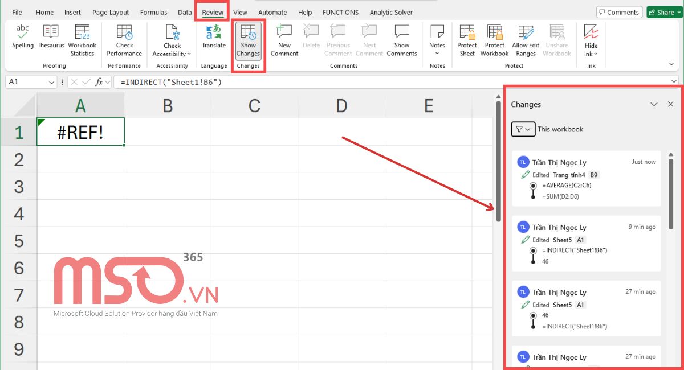Select column B header
This screenshot has width=684, height=370.
[168, 105]
